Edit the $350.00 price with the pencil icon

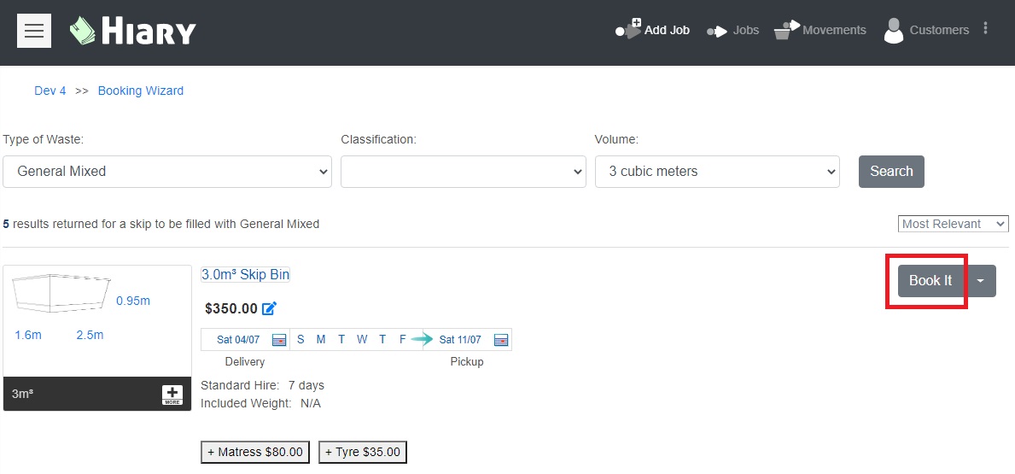(269, 309)
